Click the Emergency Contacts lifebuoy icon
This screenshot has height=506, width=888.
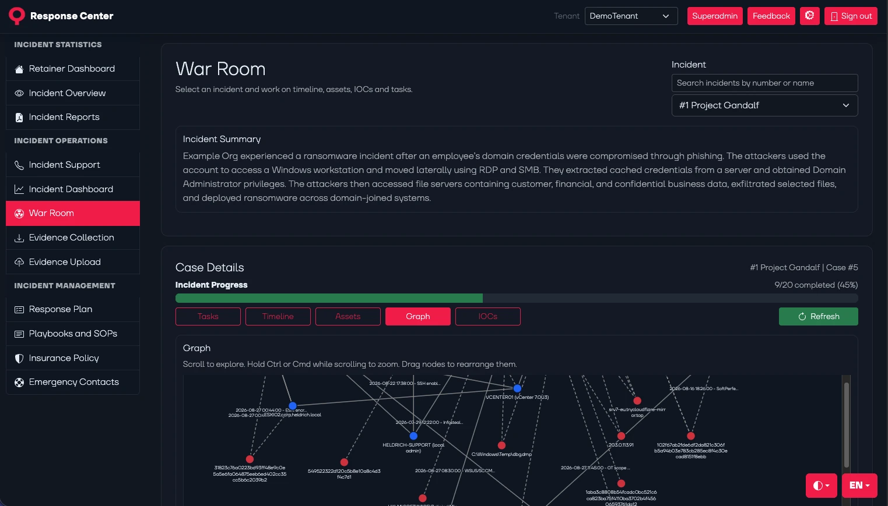coord(19,382)
